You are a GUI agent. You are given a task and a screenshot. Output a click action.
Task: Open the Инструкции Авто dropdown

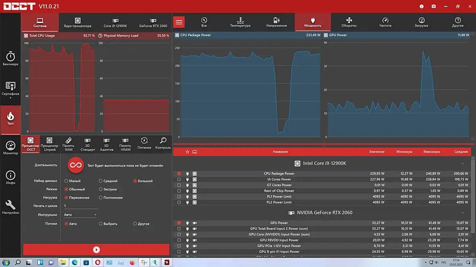point(81,215)
